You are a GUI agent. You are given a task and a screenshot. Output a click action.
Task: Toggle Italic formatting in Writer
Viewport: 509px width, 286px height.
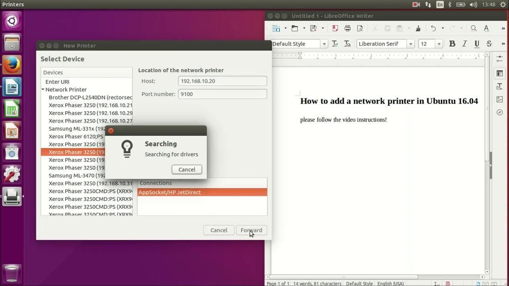click(x=464, y=44)
